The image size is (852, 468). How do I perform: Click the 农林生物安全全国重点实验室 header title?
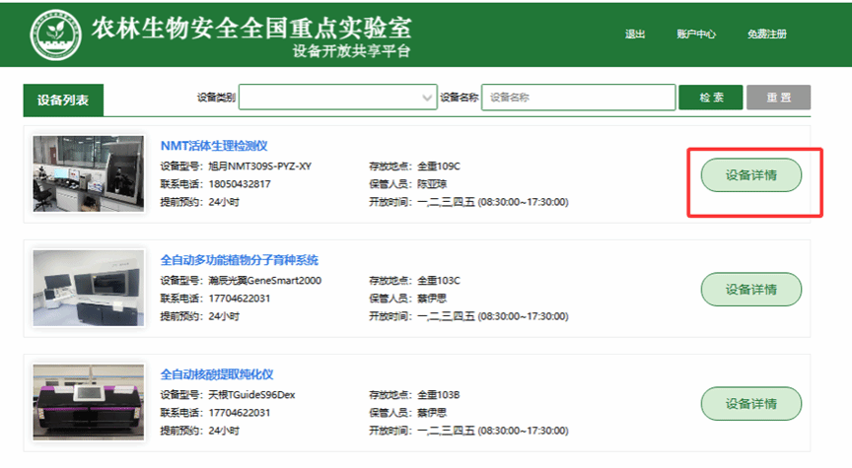[251, 28]
